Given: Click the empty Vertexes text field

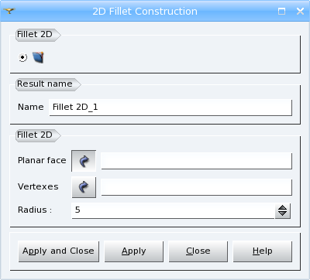Looking at the screenshot, I should tap(196, 187).
